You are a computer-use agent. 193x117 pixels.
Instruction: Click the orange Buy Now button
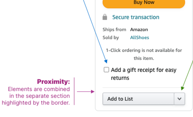(144, 3)
